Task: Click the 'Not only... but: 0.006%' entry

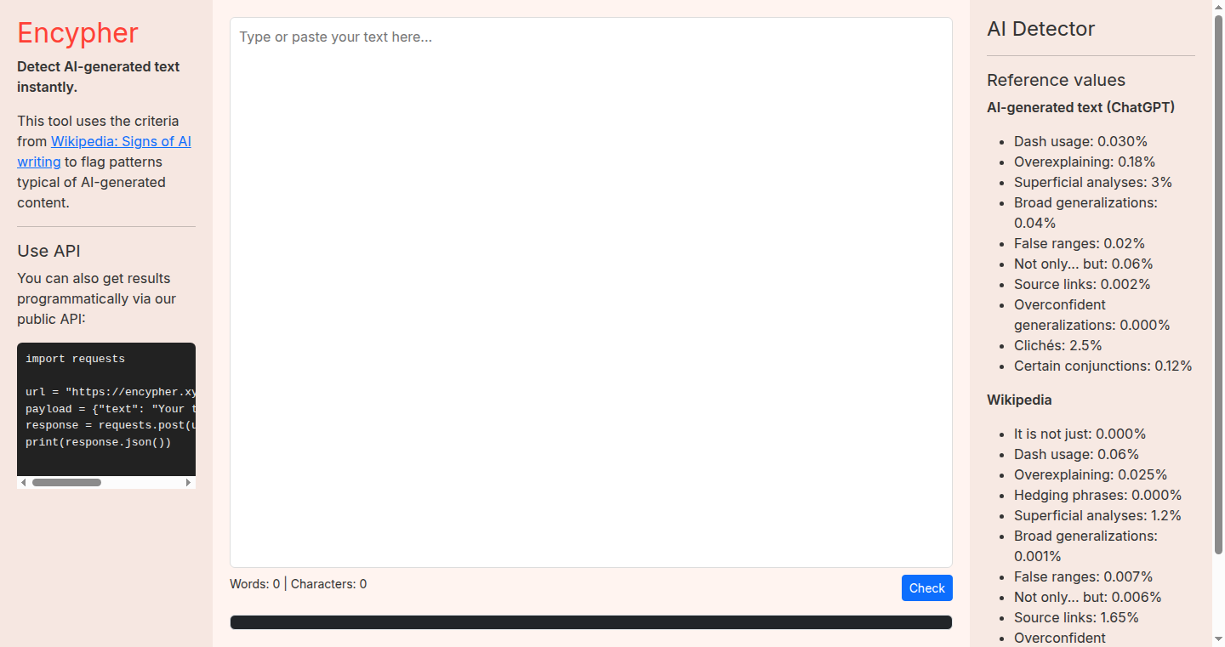Action: pos(1087,597)
